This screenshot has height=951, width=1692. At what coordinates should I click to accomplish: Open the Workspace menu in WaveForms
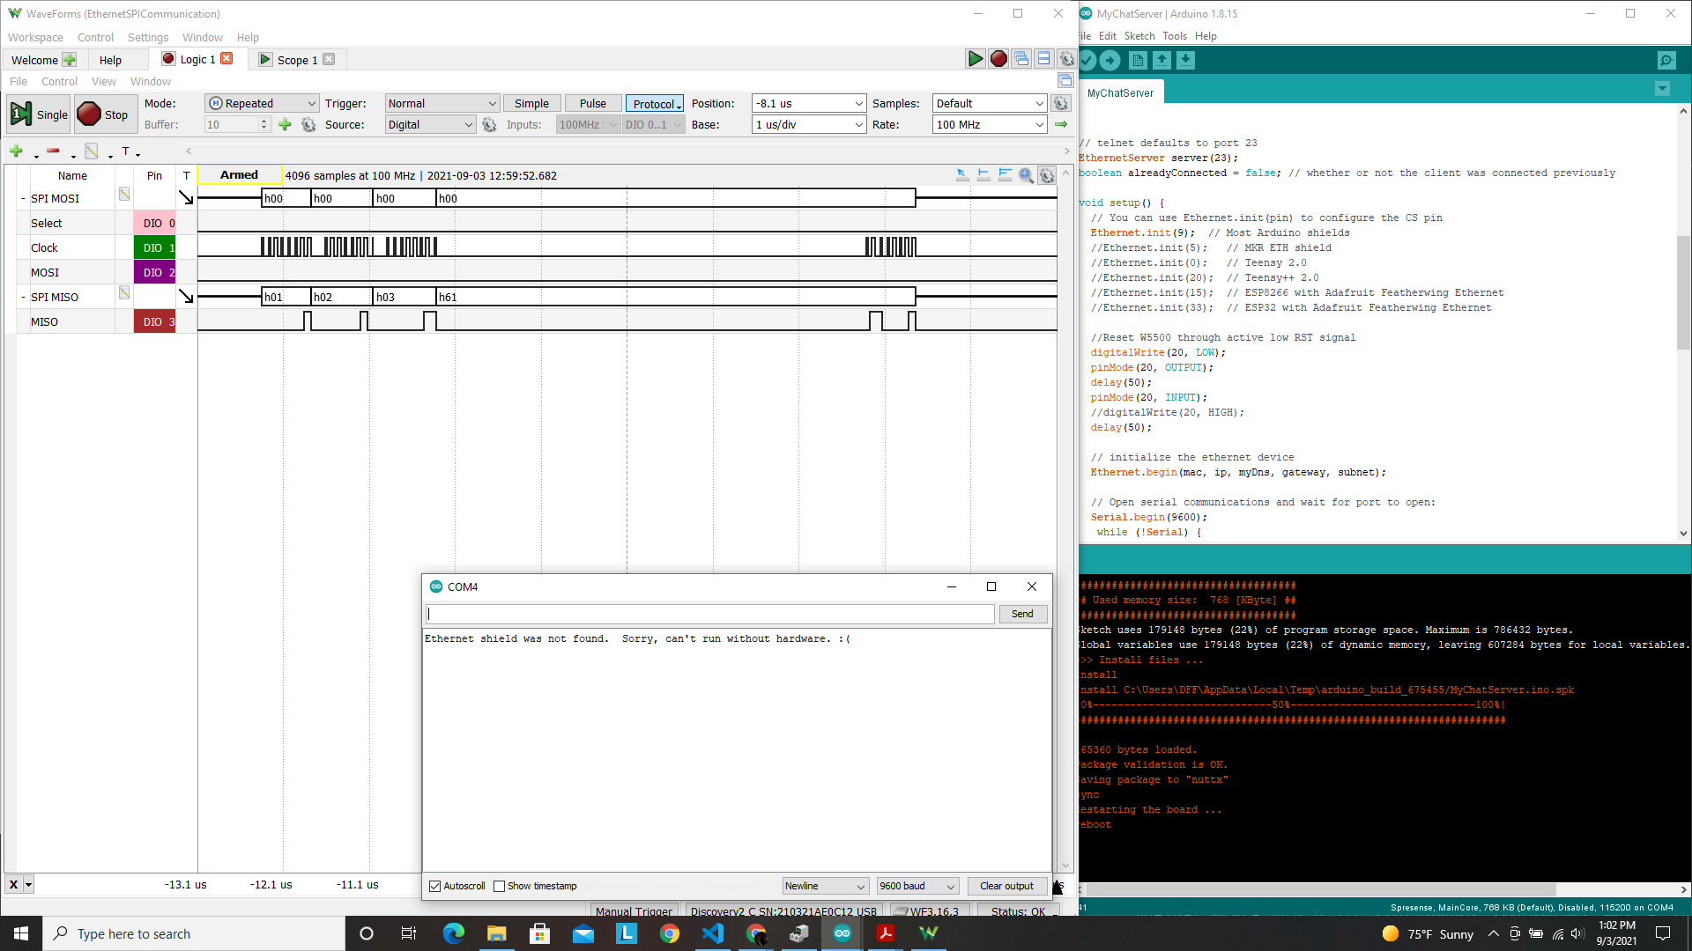point(35,37)
